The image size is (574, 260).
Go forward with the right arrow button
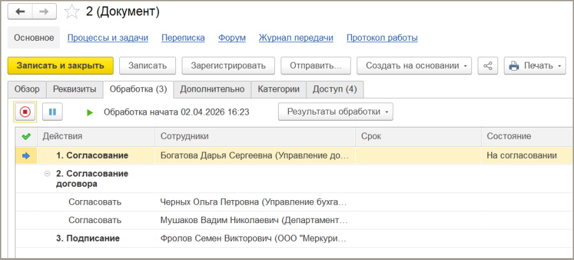(44, 11)
